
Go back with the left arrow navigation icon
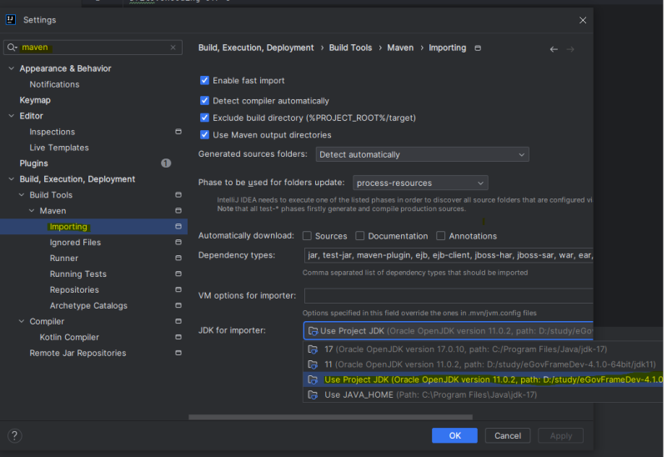pos(554,49)
